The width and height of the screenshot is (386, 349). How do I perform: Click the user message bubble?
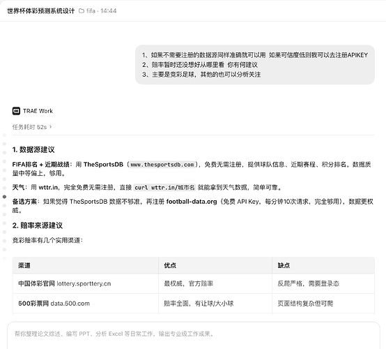255,65
